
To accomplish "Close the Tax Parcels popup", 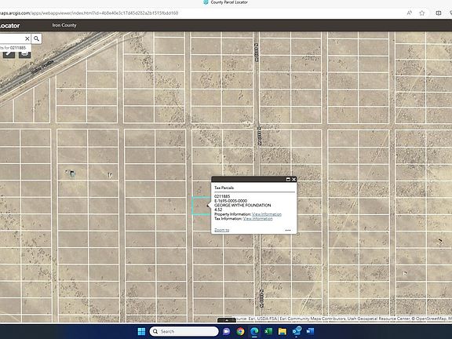I will pos(293,179).
